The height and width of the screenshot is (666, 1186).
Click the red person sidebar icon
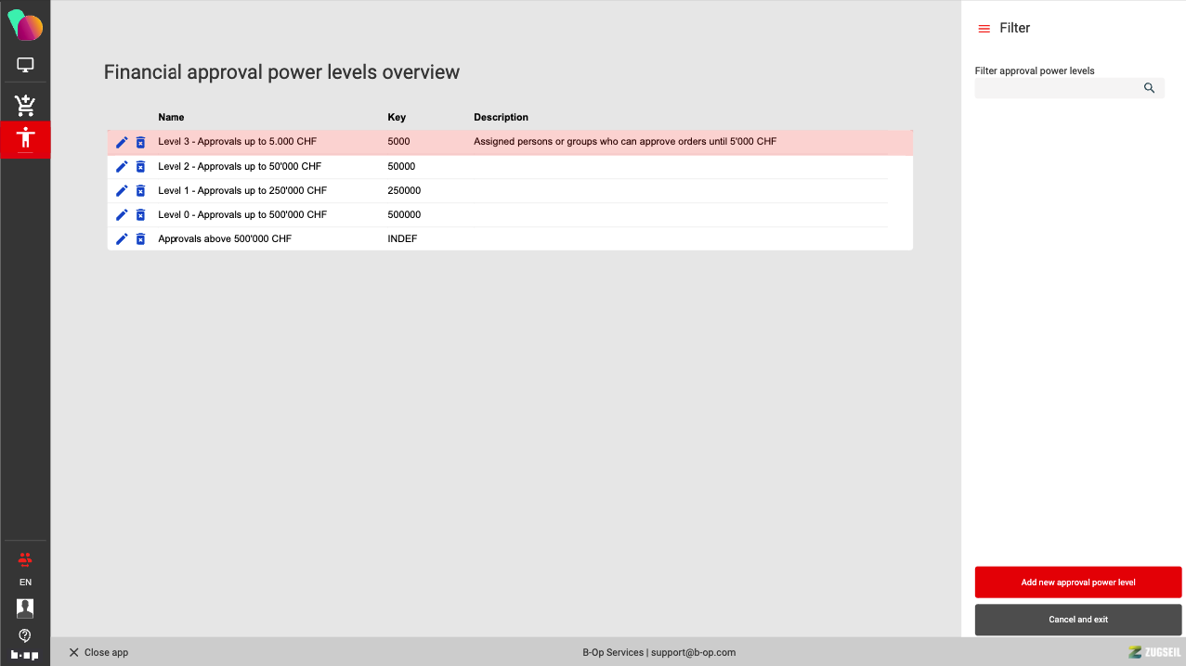click(25, 139)
